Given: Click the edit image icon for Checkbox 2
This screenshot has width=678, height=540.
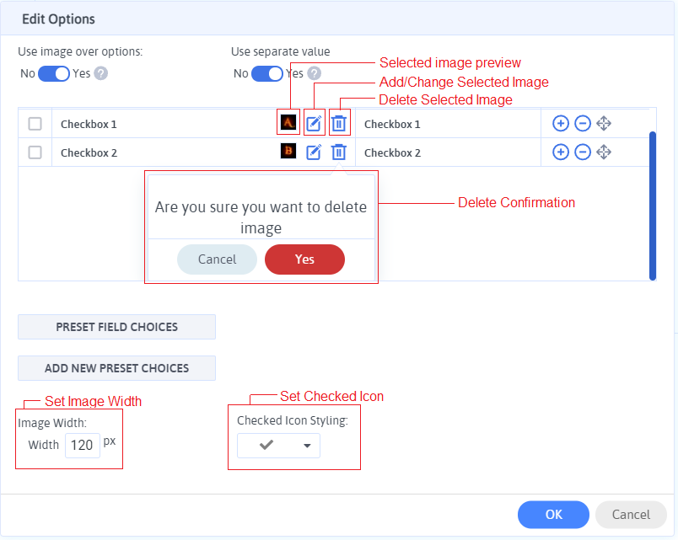Looking at the screenshot, I should (314, 152).
